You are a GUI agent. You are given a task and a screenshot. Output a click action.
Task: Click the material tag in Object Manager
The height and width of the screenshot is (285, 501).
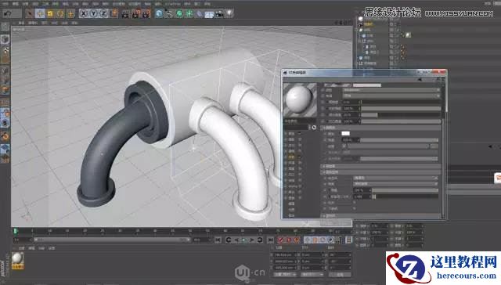click(x=408, y=34)
